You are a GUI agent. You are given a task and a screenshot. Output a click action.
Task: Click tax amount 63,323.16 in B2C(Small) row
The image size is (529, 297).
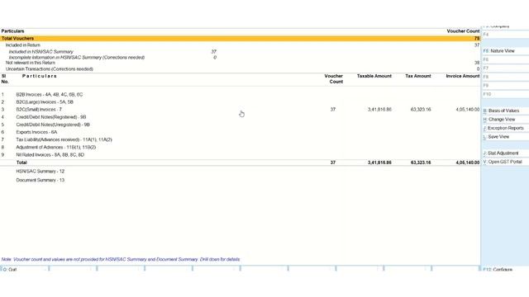421,110
